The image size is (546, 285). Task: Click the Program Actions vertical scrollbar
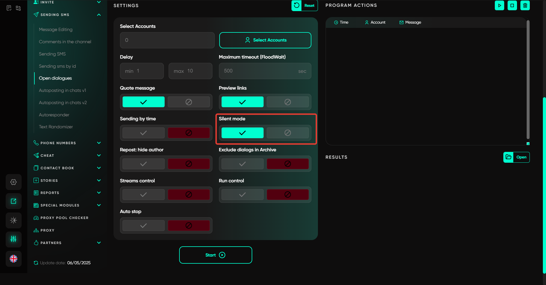528,80
